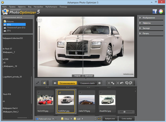Image resolution: width=166 pixels, height=122 pixels.
Task: Click the Photo Optimizer logo icon
Action: (x=5, y=12)
